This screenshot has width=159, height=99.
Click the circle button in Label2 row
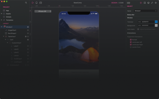click(x=28, y=49)
